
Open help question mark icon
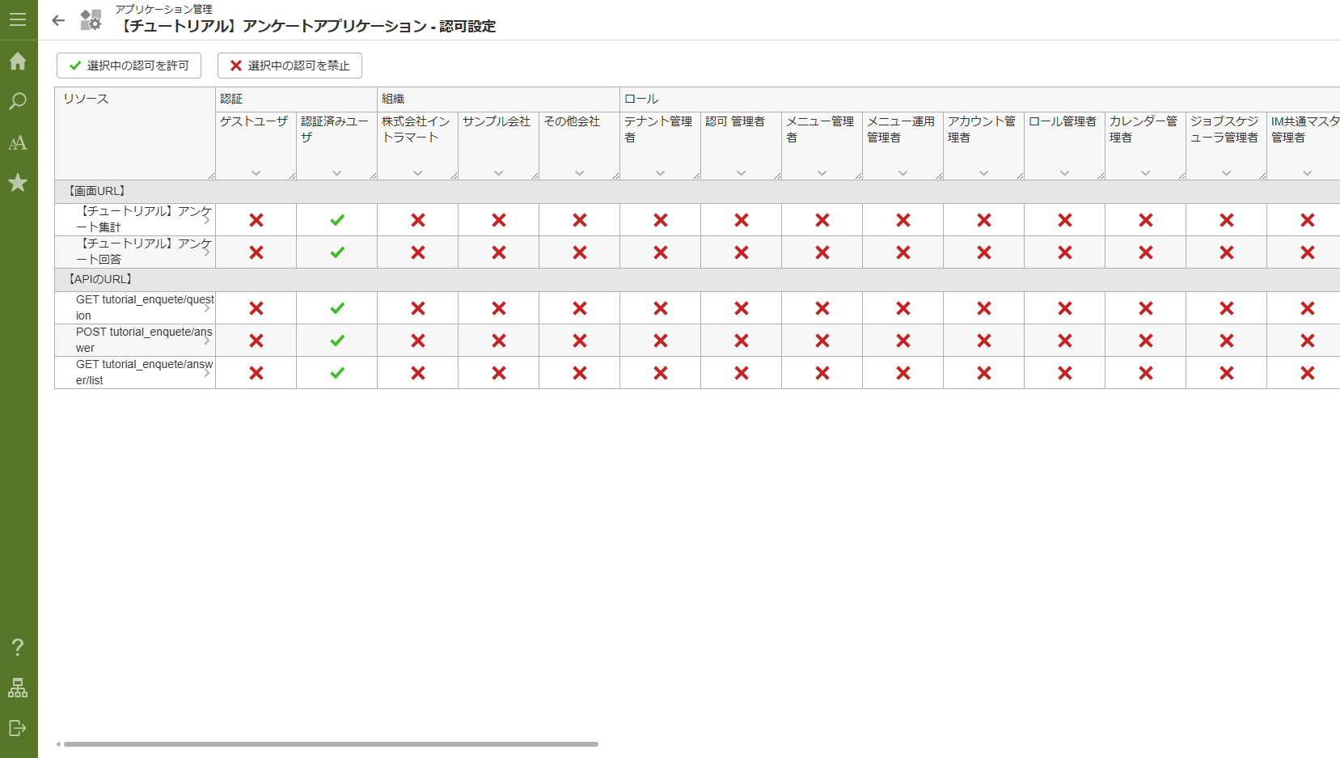pos(18,647)
